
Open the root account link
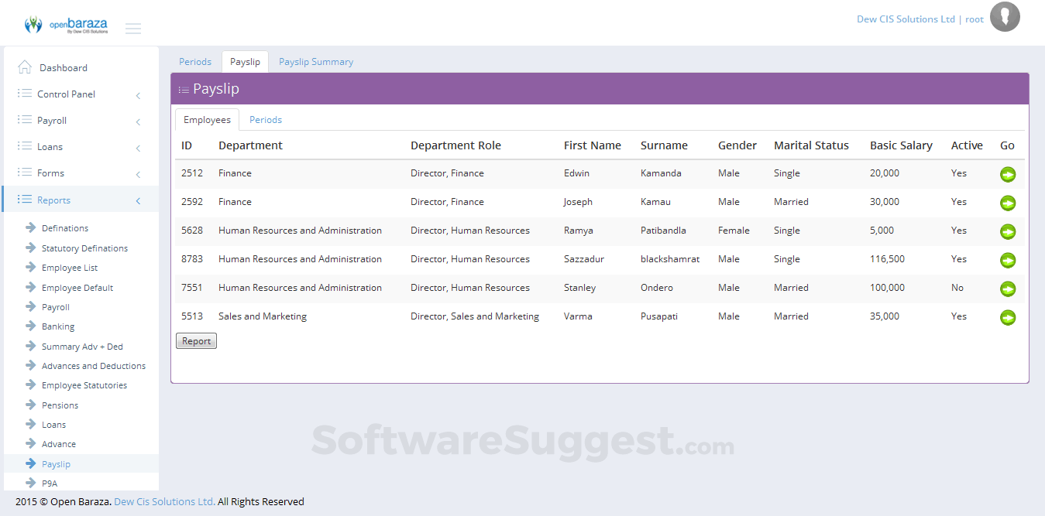[x=974, y=19]
